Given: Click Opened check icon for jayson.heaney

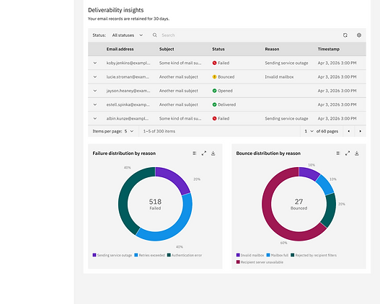Looking at the screenshot, I should click(x=214, y=91).
